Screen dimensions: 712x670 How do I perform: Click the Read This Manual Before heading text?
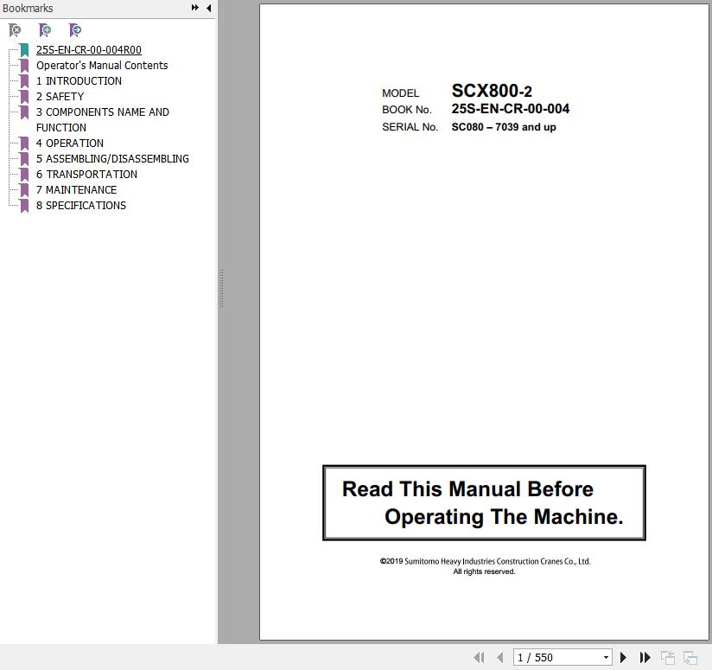[467, 489]
